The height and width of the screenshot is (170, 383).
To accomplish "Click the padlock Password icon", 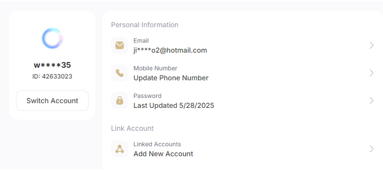I will click(x=120, y=100).
